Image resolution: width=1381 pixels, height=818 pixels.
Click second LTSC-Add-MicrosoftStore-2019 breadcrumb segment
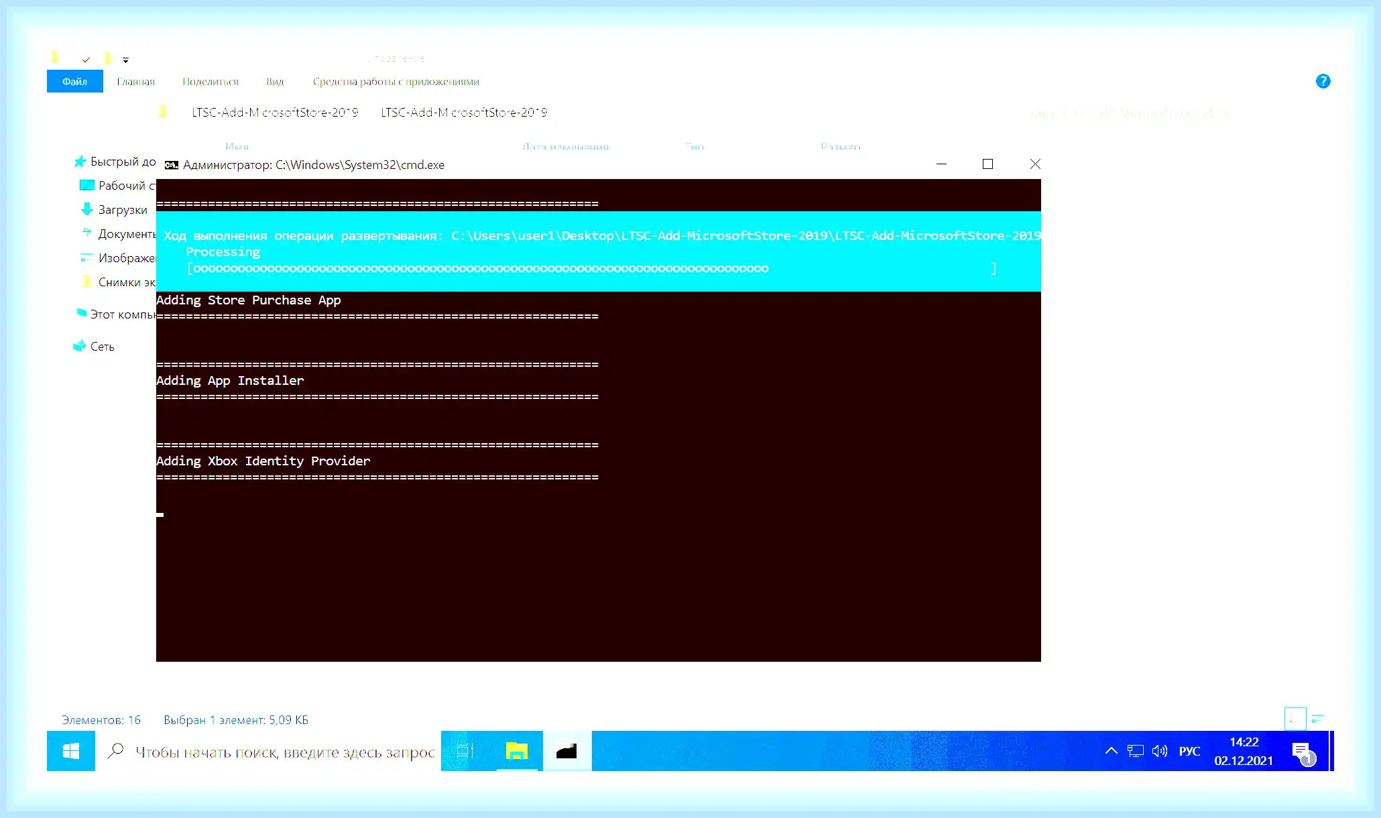[464, 112]
